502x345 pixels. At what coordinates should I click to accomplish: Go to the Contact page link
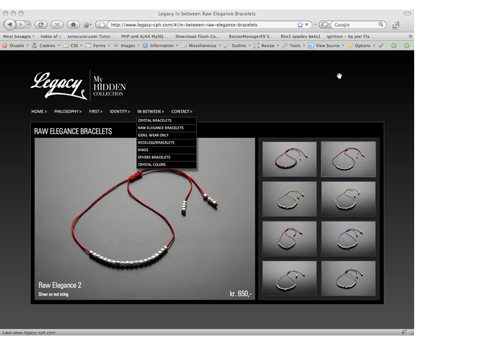(181, 112)
